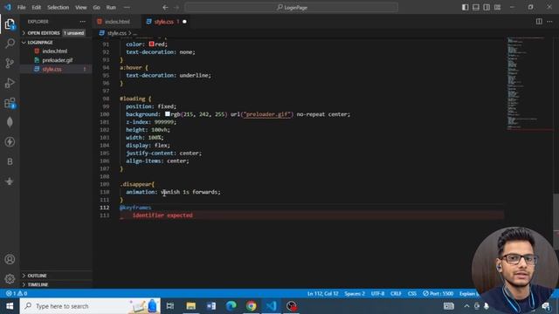This screenshot has width=559, height=314.
Task: Click the @keyframes text on line 112
Action: click(135, 208)
